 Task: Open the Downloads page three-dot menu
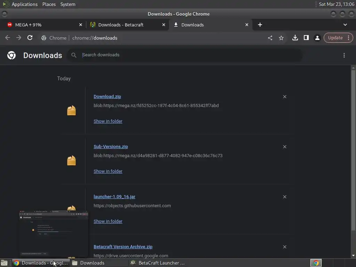[x=344, y=55]
